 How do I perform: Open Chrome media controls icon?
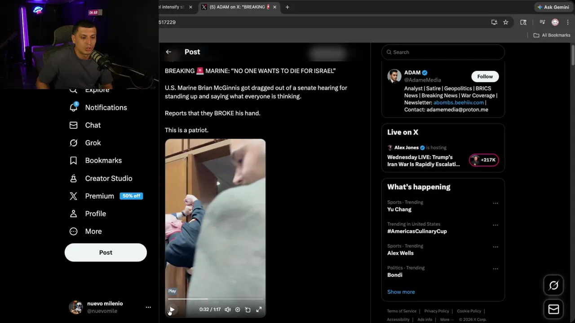pos(542,22)
